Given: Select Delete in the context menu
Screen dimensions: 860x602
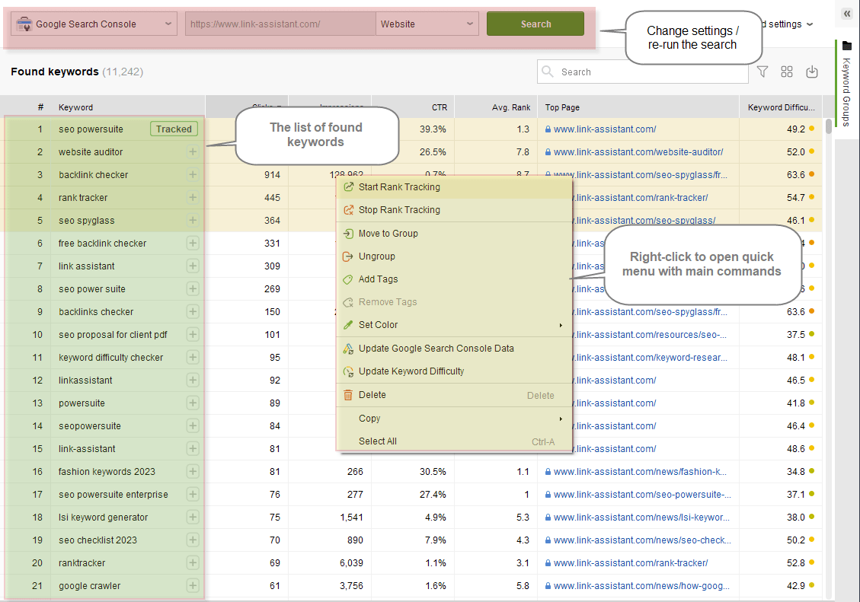Looking at the screenshot, I should click(x=454, y=395).
